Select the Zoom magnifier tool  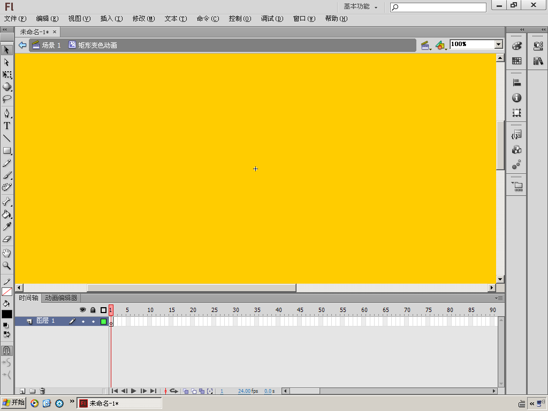point(6,265)
